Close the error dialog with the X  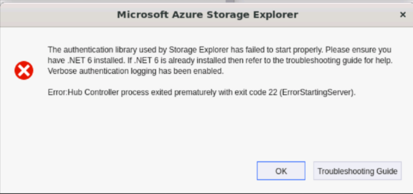click(403, 15)
